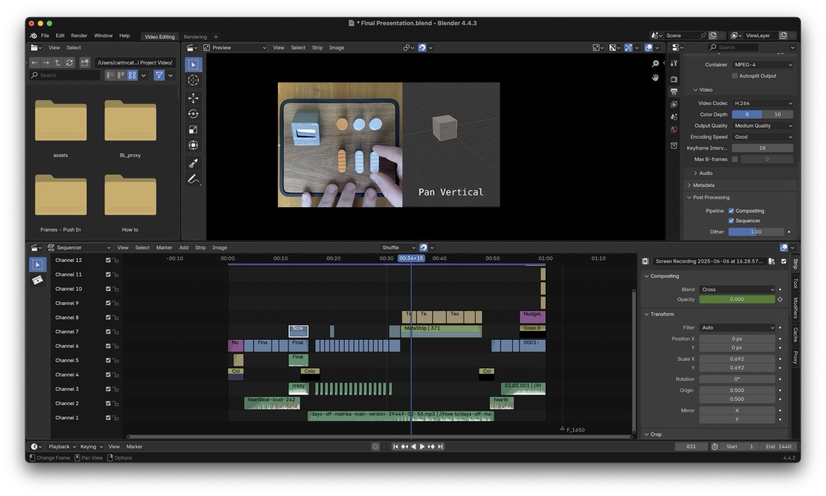The height and width of the screenshot is (496, 826).
Task: Switch file browser to vertical list mode
Action: [x=110, y=75]
